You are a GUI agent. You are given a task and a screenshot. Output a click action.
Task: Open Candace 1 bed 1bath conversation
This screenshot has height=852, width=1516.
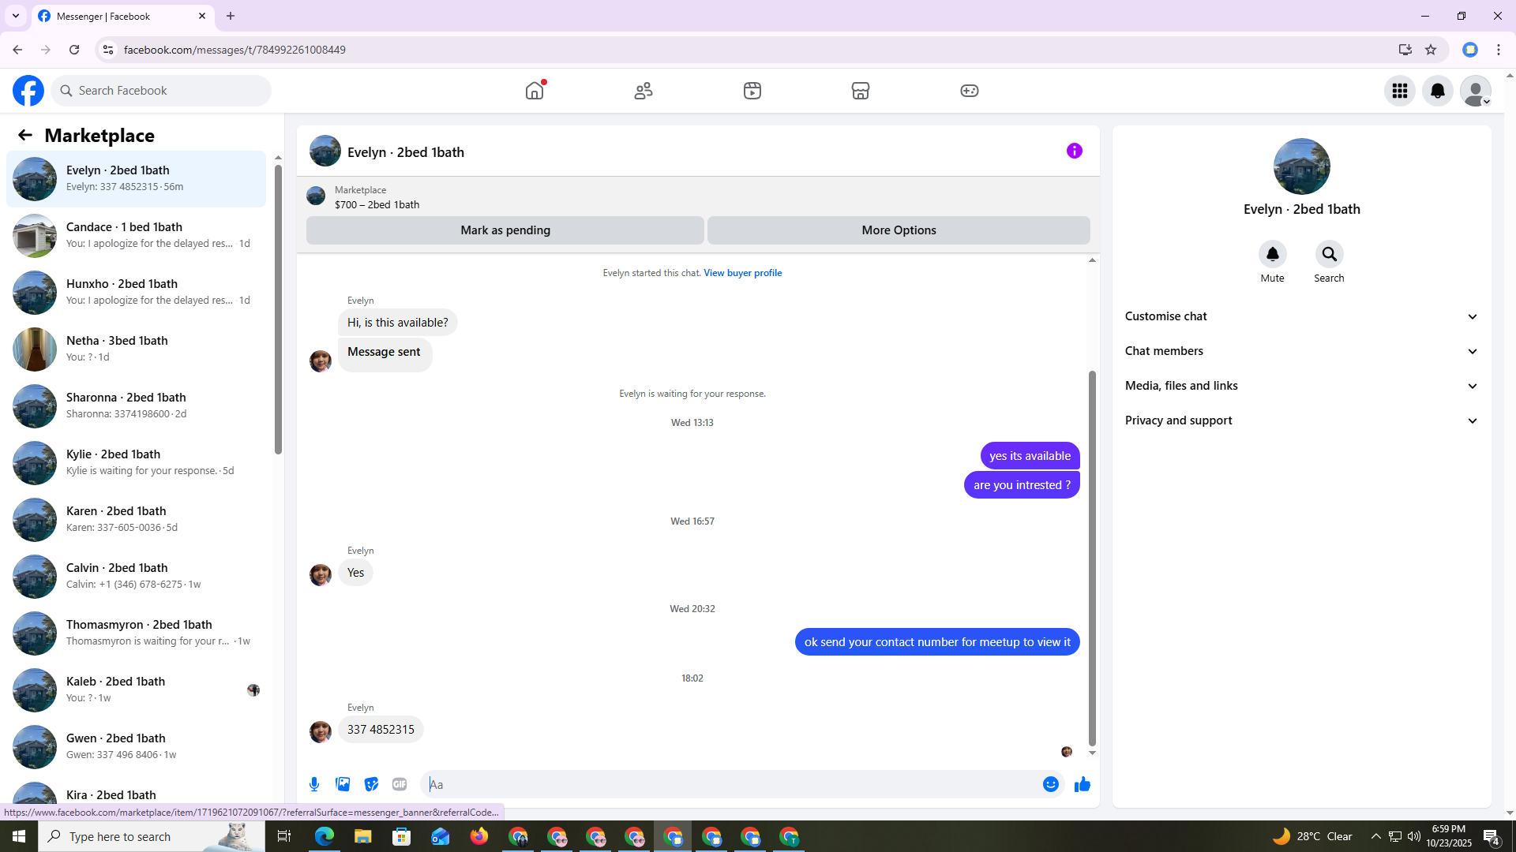pos(136,235)
